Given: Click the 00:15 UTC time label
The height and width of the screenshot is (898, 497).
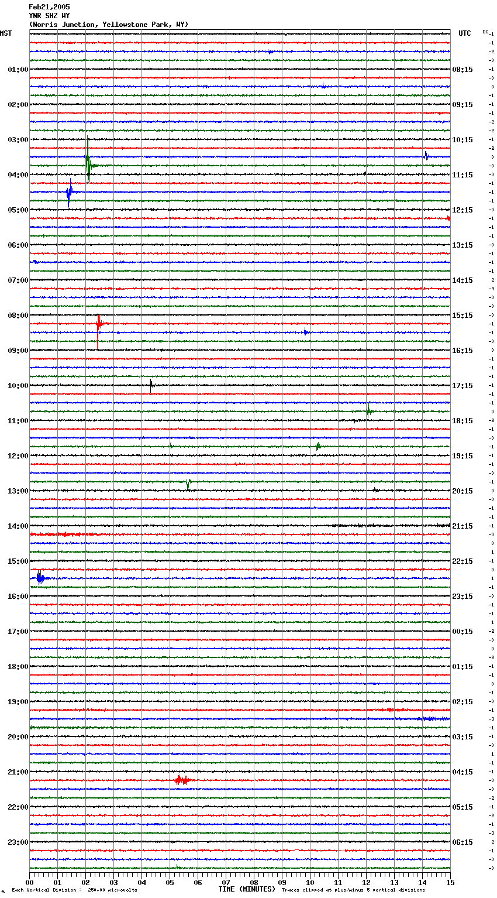Looking at the screenshot, I should click(x=463, y=632).
